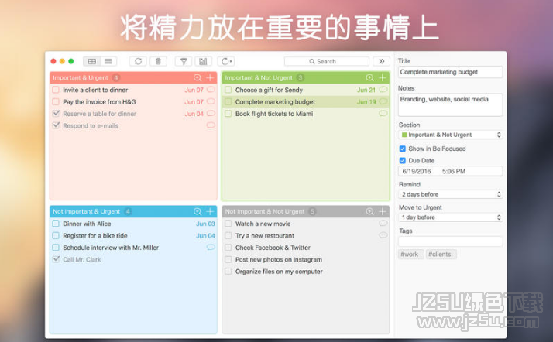Add task to Not Important & Urgent
Image resolution: width=553 pixels, height=342 pixels.
tap(210, 211)
